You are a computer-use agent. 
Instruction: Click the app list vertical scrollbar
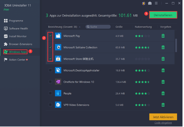tap(176, 45)
